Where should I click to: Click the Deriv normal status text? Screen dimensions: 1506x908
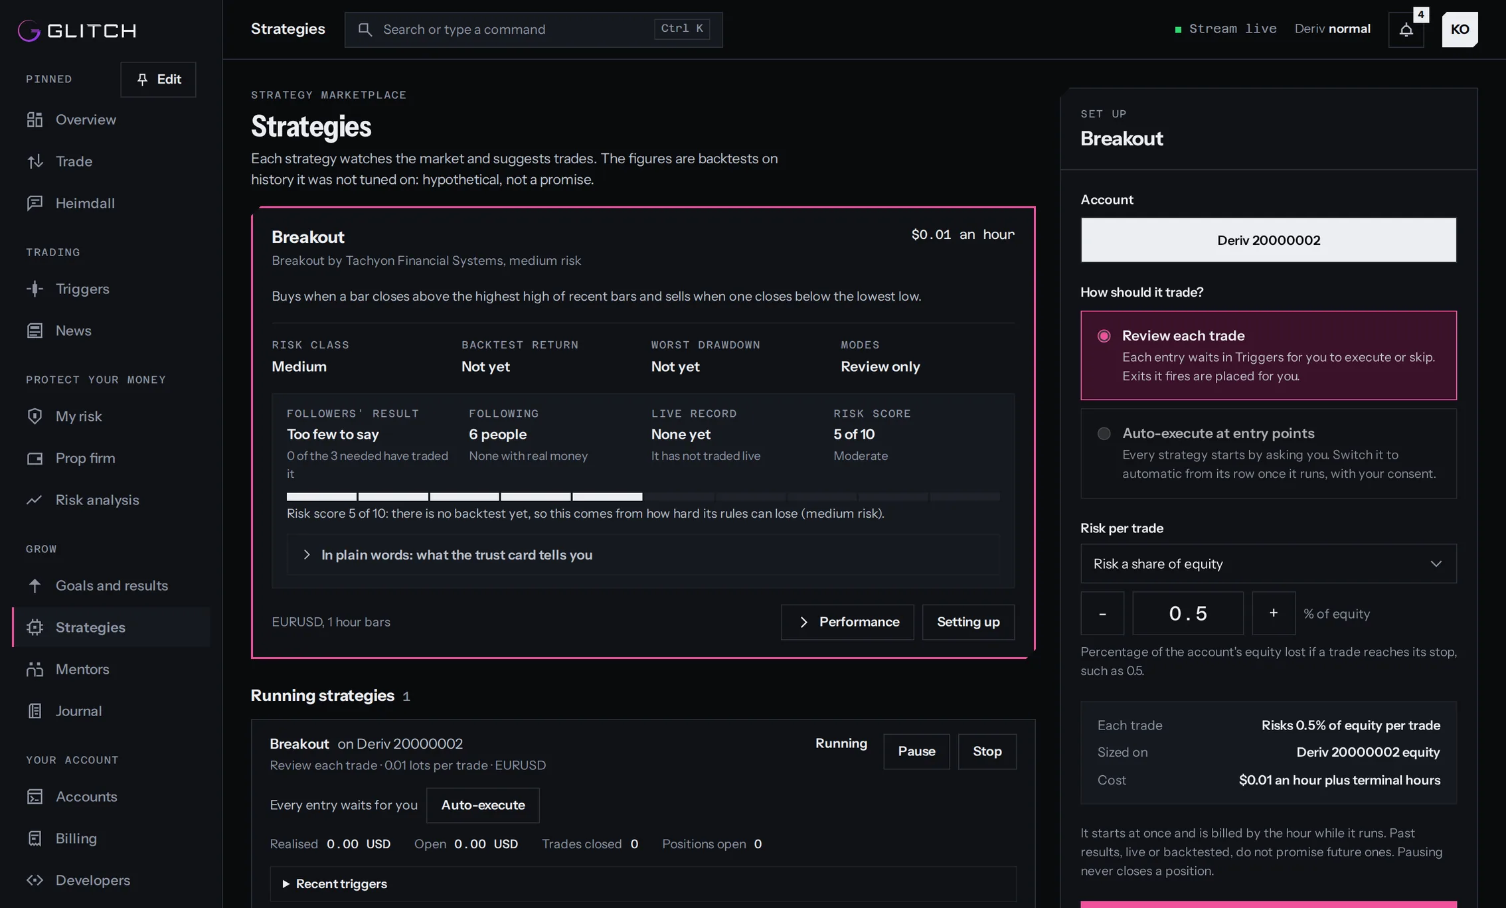click(1332, 29)
